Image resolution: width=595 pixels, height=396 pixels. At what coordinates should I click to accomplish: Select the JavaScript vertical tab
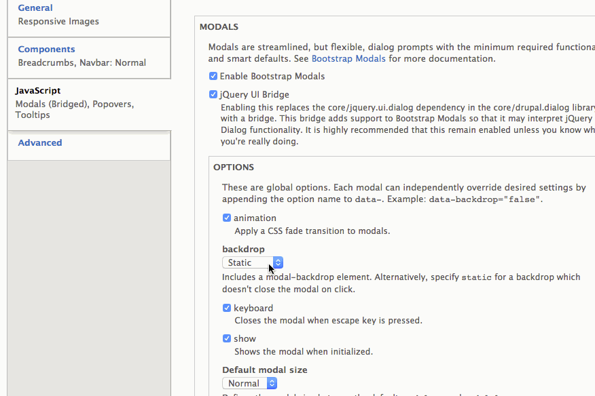tap(37, 90)
